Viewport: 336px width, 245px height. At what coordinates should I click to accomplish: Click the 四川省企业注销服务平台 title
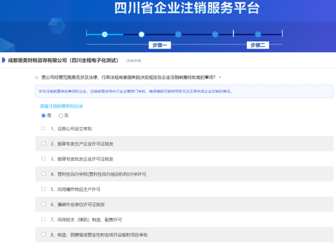187,8
